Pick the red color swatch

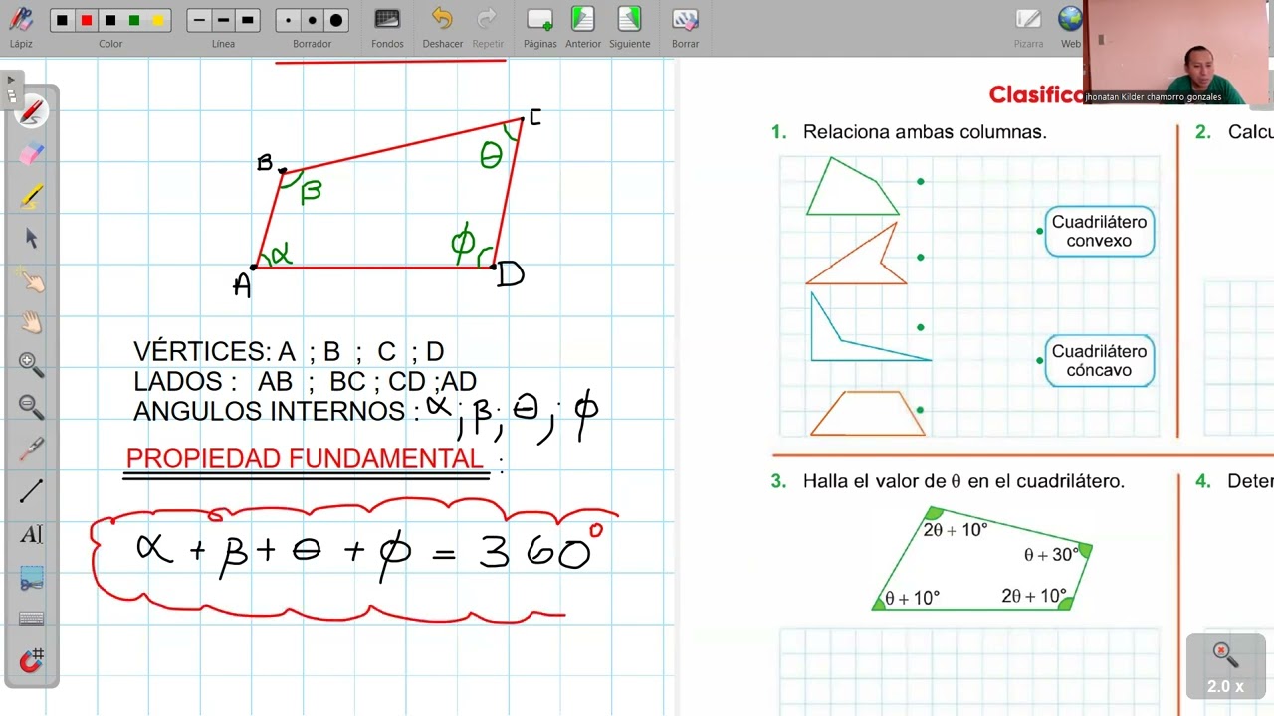[x=87, y=20]
